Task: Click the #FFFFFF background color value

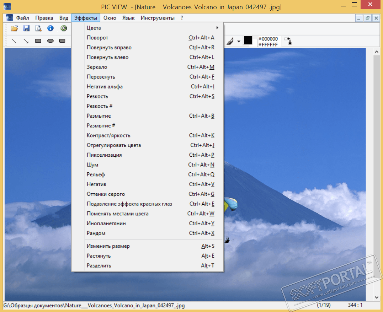Action: point(268,44)
